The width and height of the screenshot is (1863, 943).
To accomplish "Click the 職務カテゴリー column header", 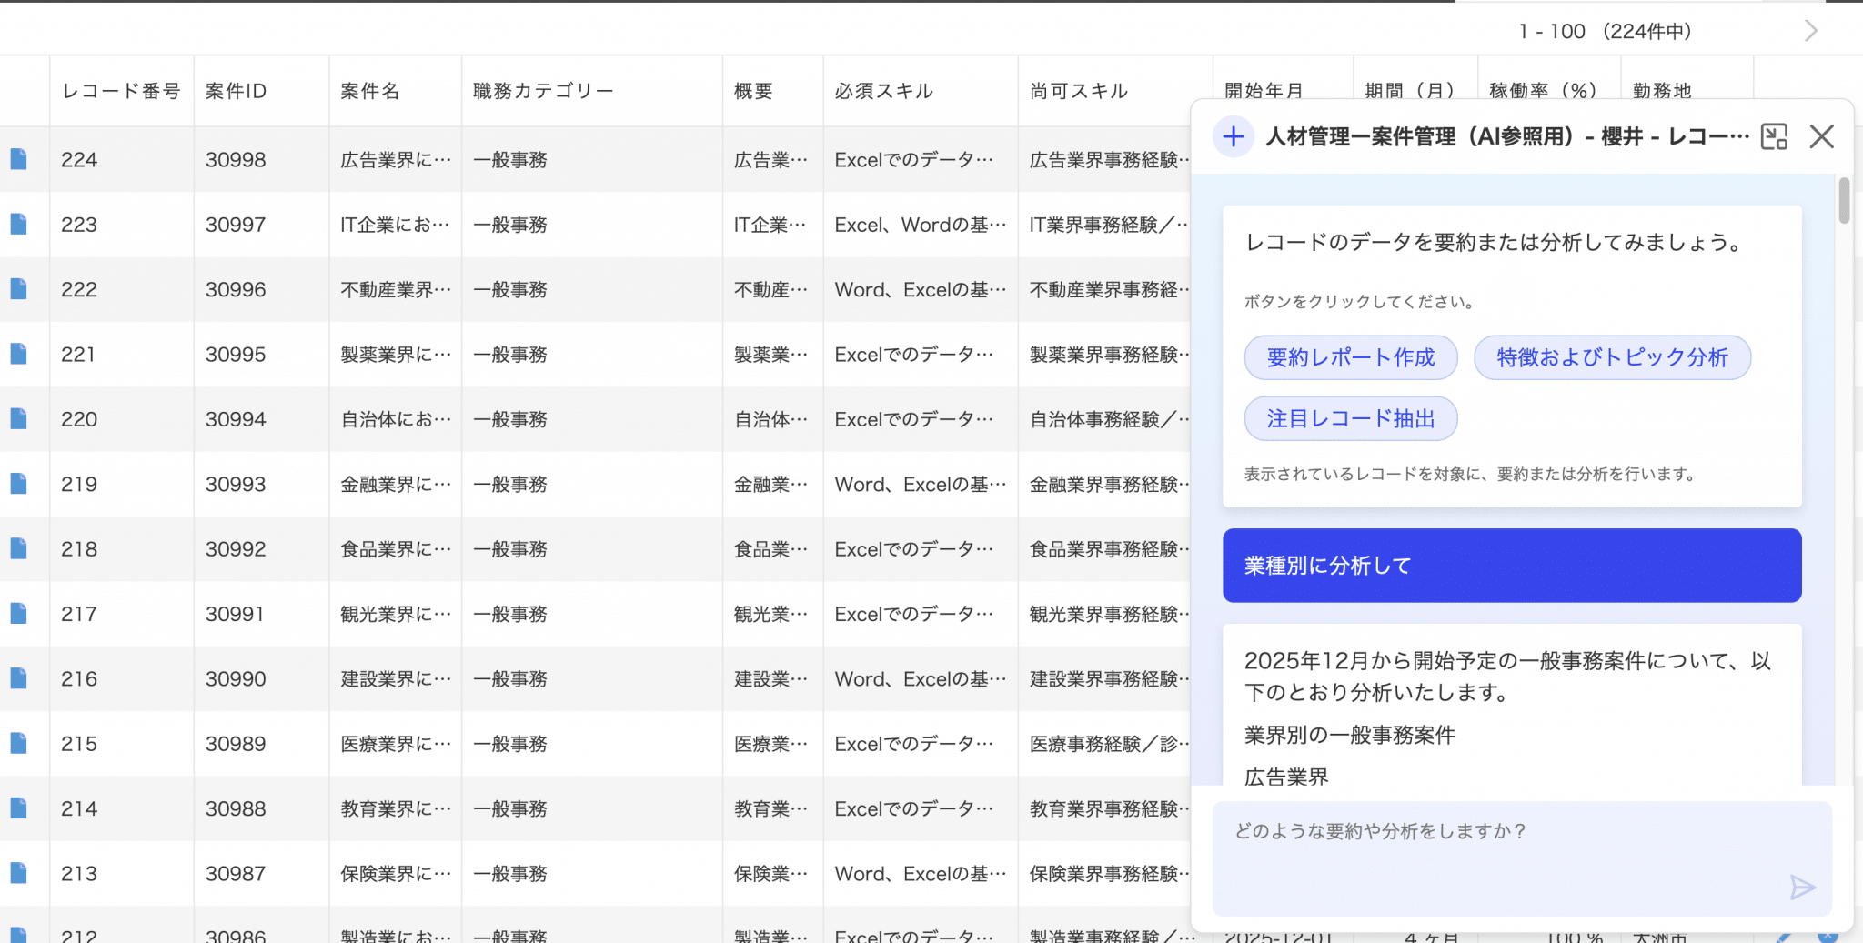I will (x=543, y=91).
